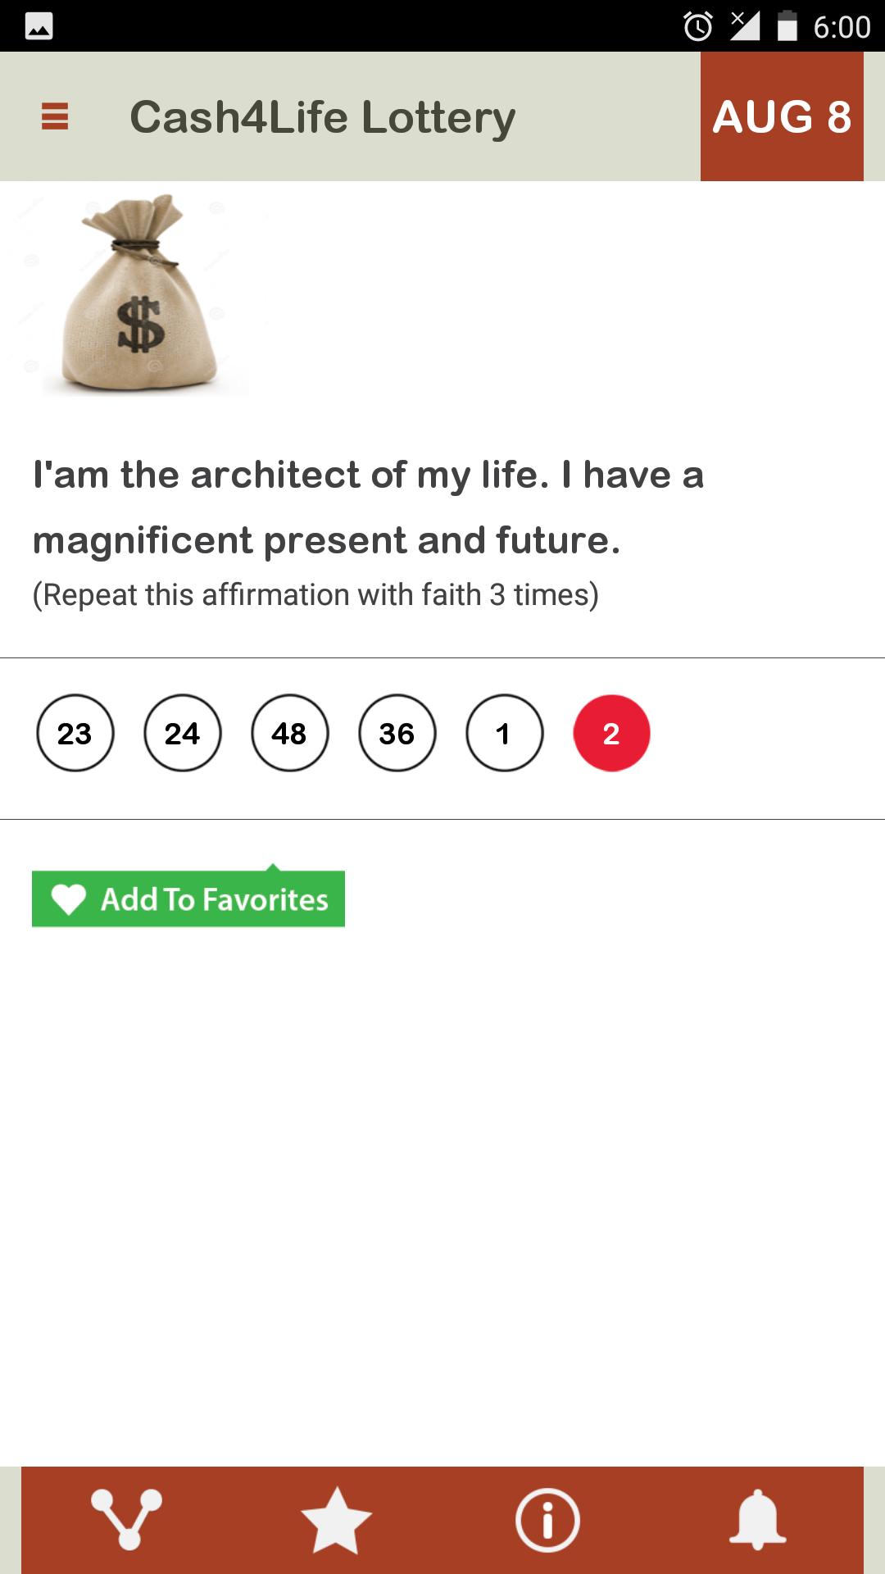885x1574 pixels.
Task: Select lottery ball number 48
Action: coord(290,733)
